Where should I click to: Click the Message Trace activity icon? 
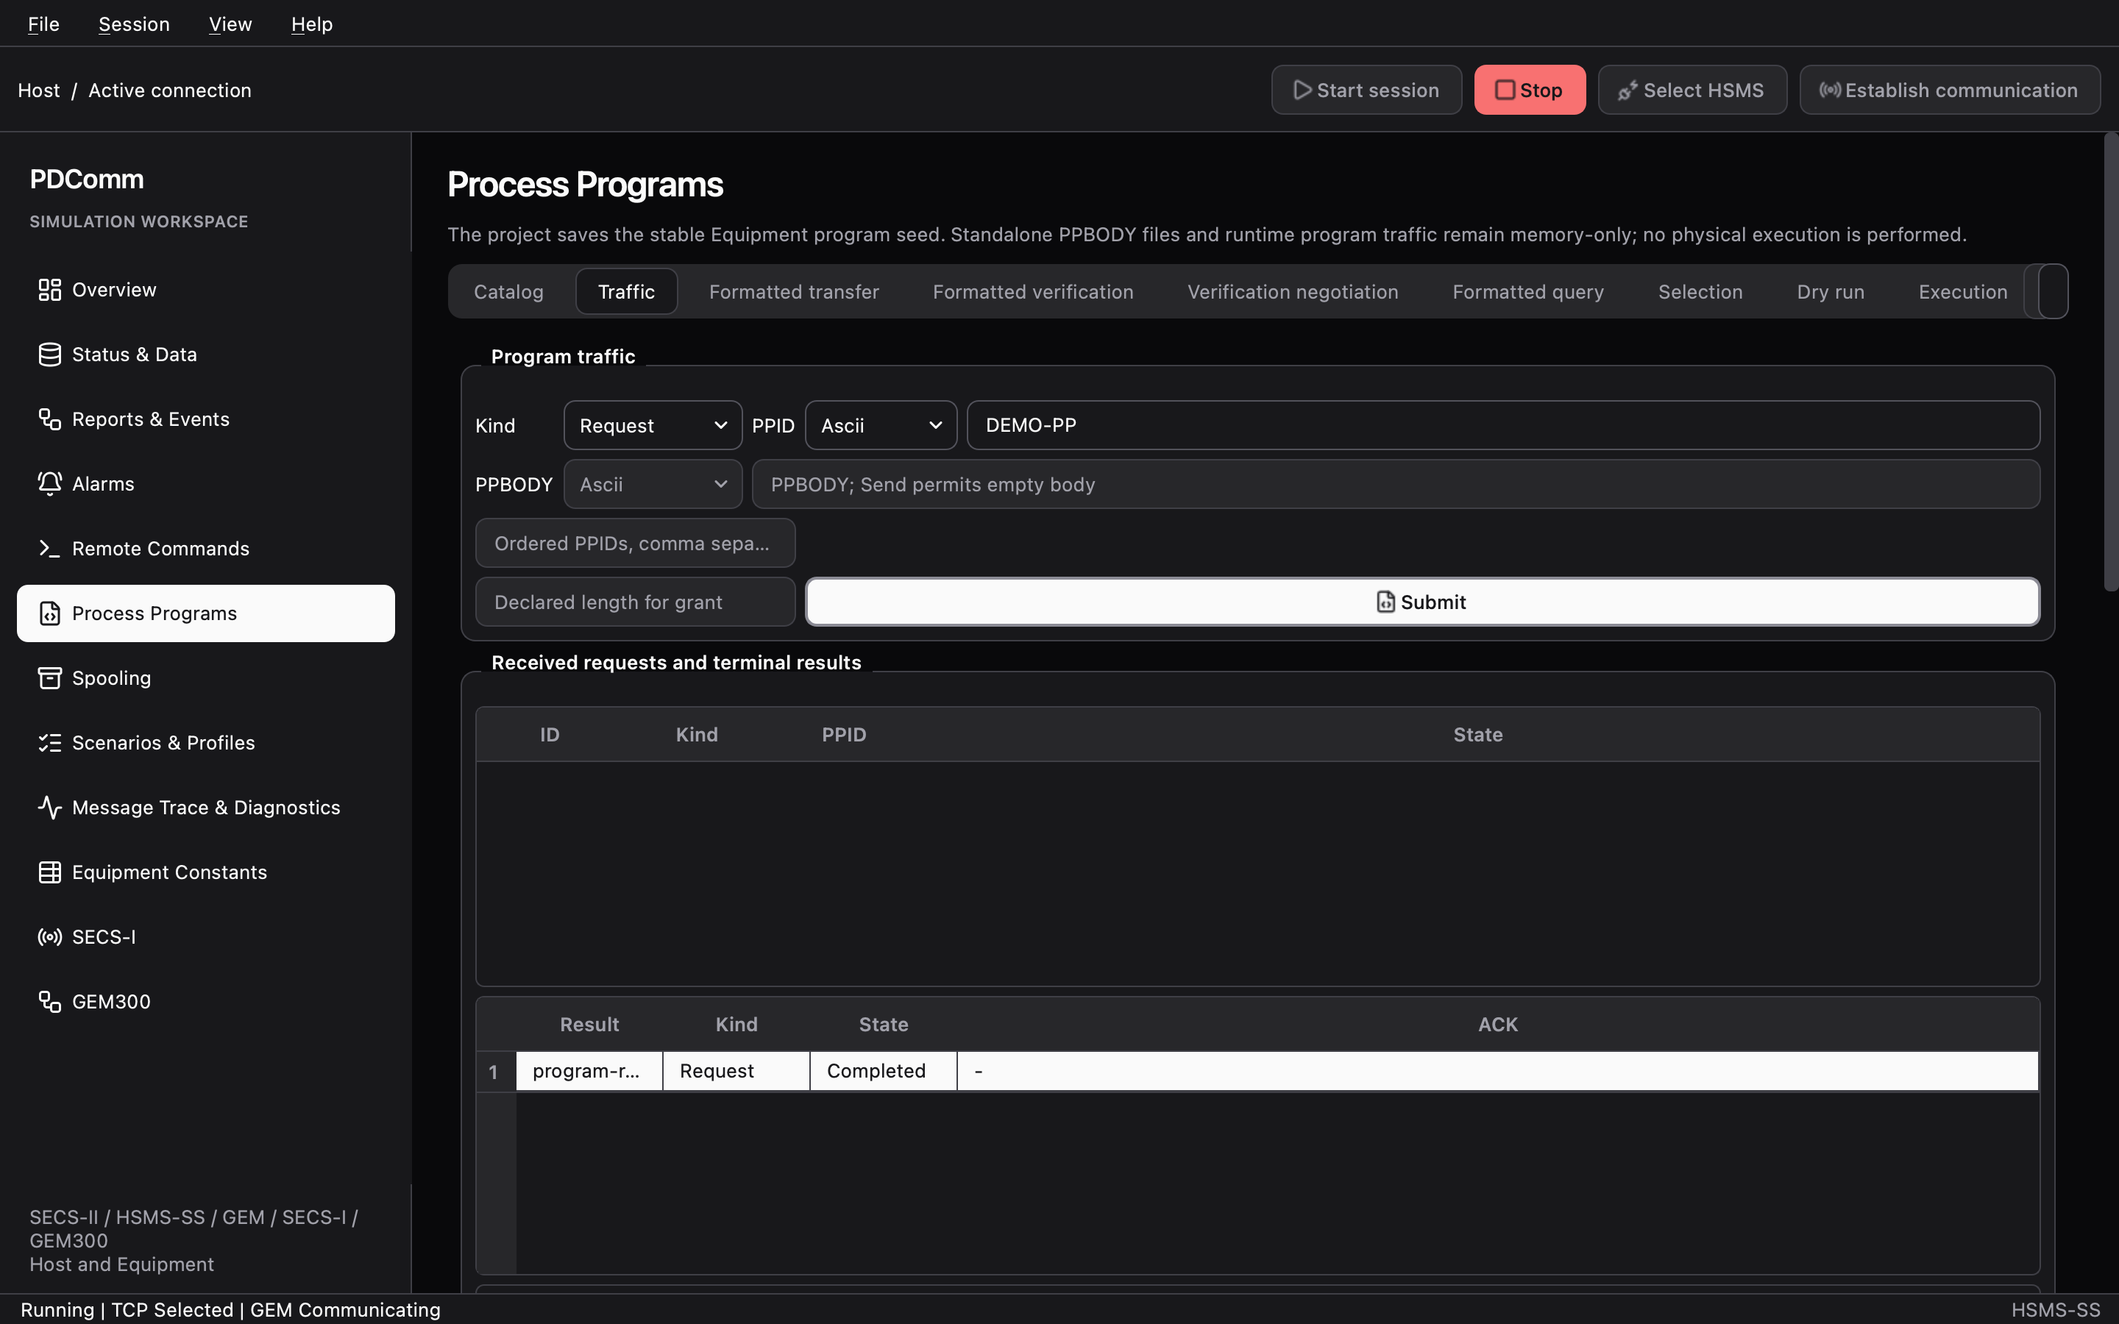(50, 808)
